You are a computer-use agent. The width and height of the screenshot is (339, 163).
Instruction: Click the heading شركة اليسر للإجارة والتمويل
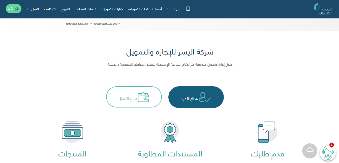170,52
